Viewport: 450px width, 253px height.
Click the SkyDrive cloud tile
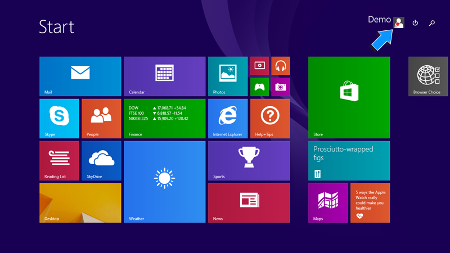101,160
